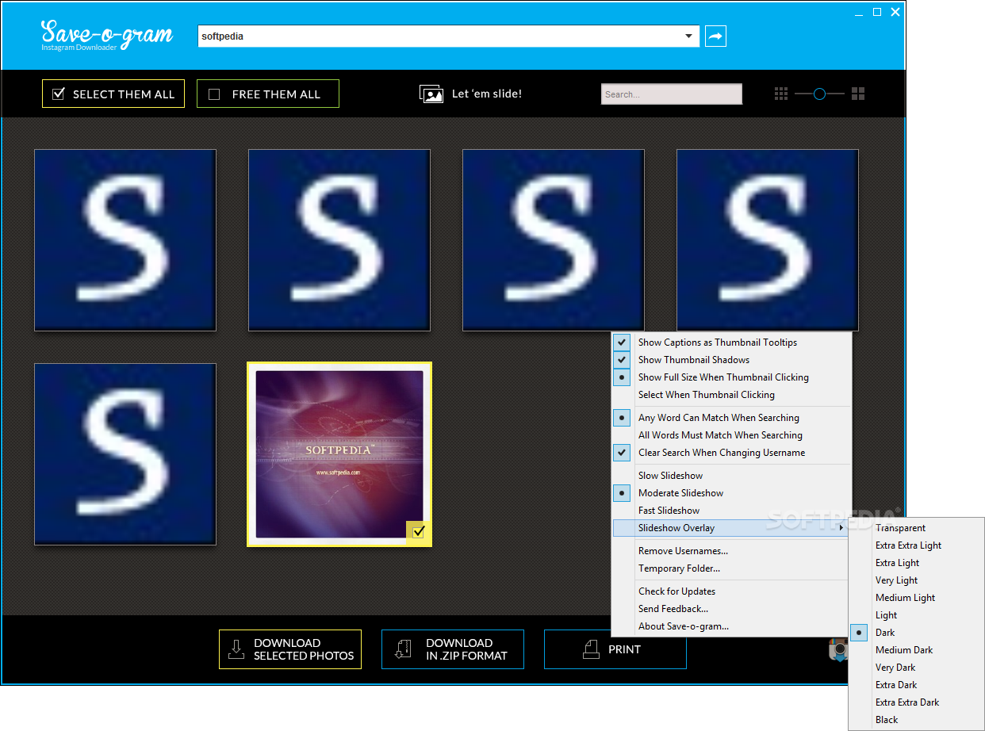Toggle Clear Search When Changing Username

point(731,453)
